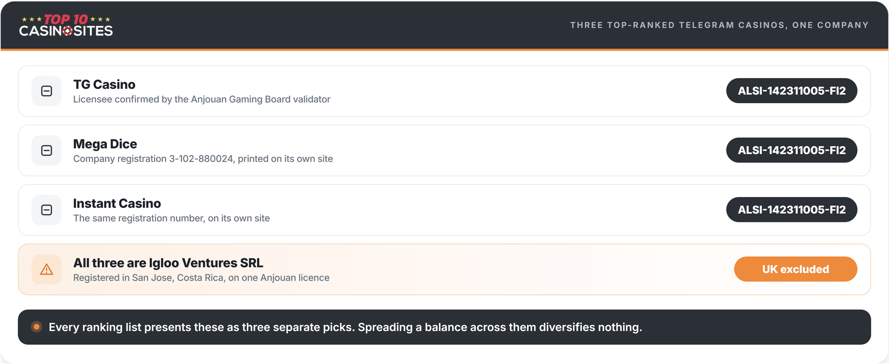Screen dimensions: 889x364
Task: Select the Mega Dice heading
Action: point(105,144)
